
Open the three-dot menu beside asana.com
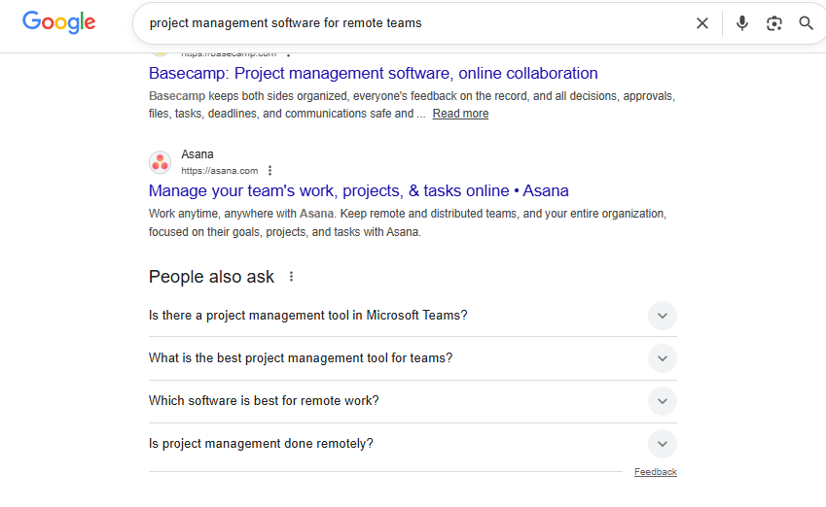point(270,171)
